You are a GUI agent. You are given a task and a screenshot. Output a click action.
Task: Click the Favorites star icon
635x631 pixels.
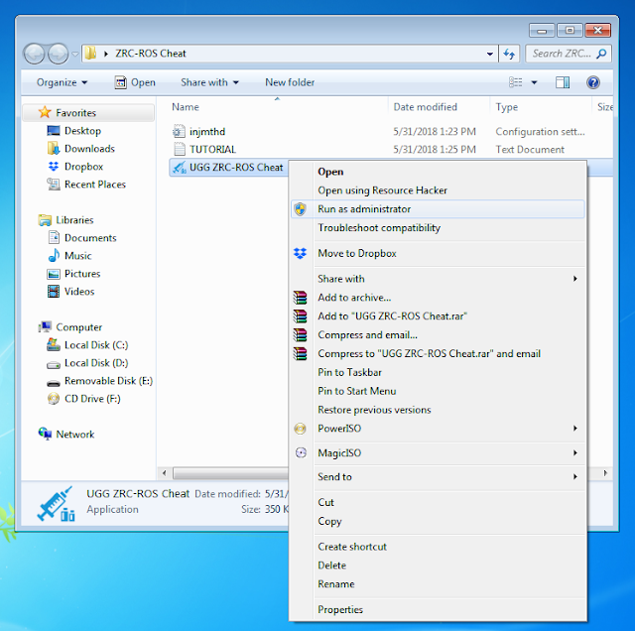pos(45,112)
